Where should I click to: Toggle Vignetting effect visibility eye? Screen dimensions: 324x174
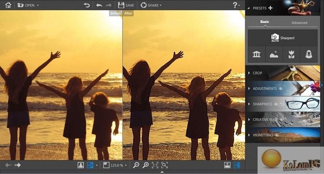point(277,135)
